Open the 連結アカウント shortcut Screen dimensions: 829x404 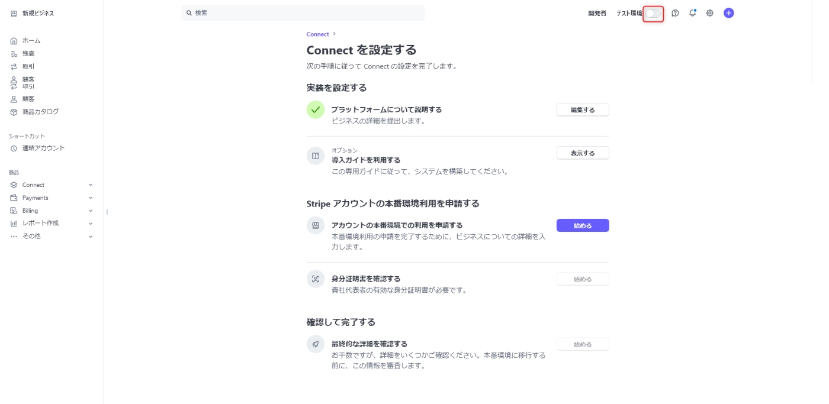(44, 148)
